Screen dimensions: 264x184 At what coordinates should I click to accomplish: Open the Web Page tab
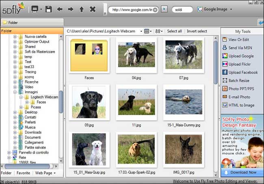click(44, 173)
